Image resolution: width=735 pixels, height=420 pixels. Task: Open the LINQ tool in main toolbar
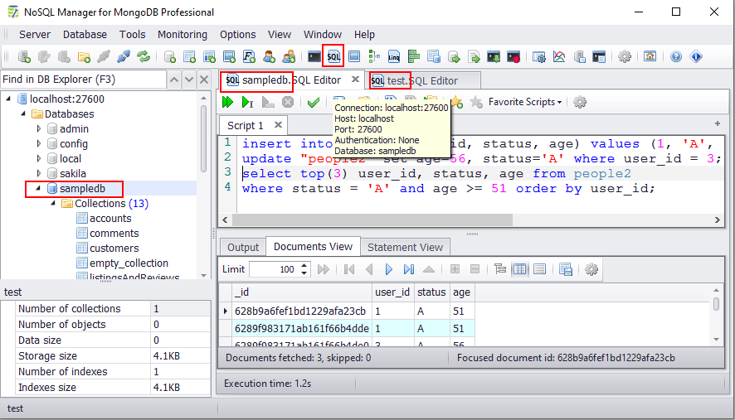(394, 56)
